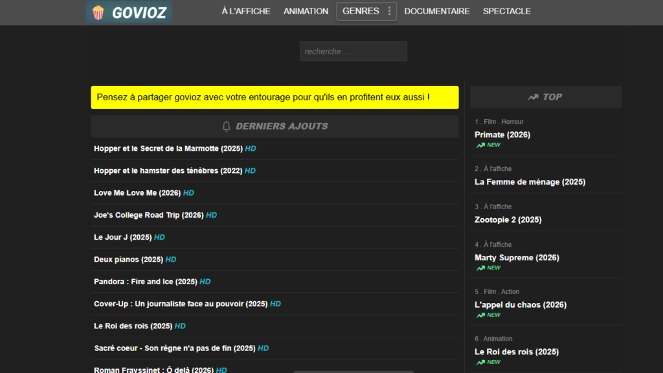Click the HD badge next to Love Me Love Me

pos(188,192)
